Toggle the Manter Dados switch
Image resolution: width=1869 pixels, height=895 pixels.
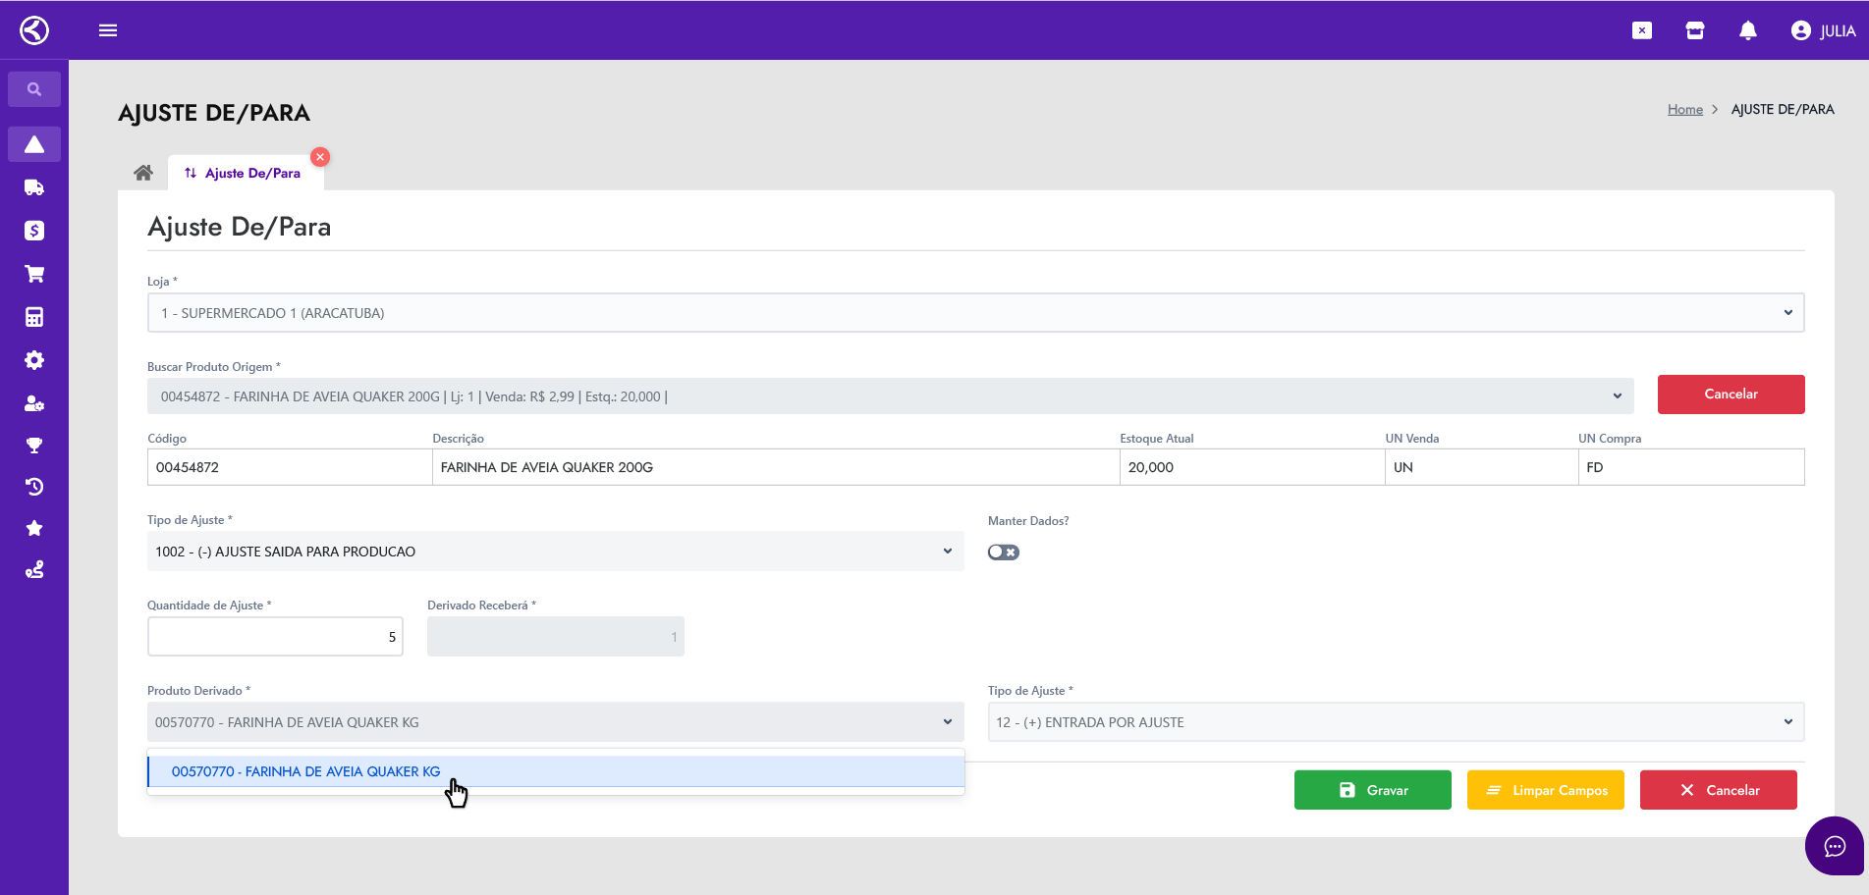(x=1003, y=553)
